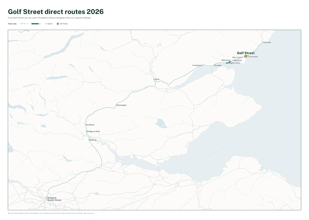This screenshot has height=220, width=309.
Task: Select the Perth station circle
Action: [x=154, y=79]
